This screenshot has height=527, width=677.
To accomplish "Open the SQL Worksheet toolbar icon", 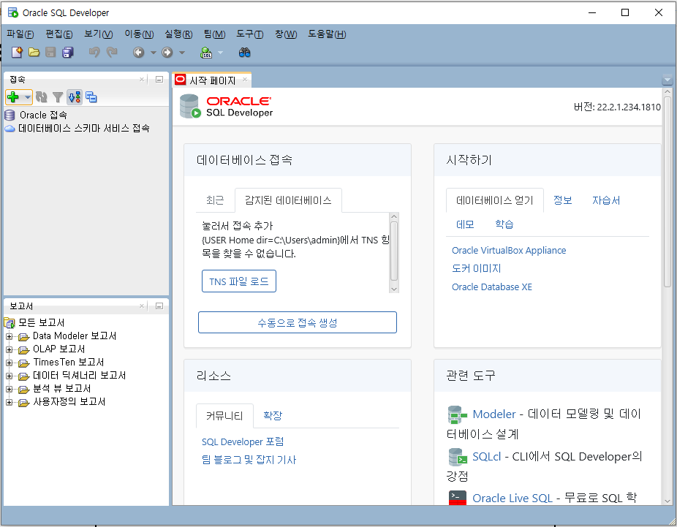I will [206, 53].
